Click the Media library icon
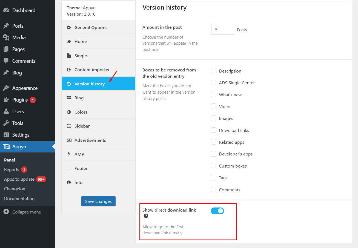 (x=6, y=38)
